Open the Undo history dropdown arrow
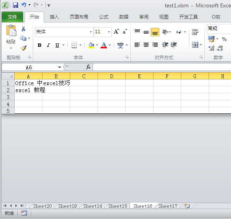The image size is (231, 219). click(29, 5)
